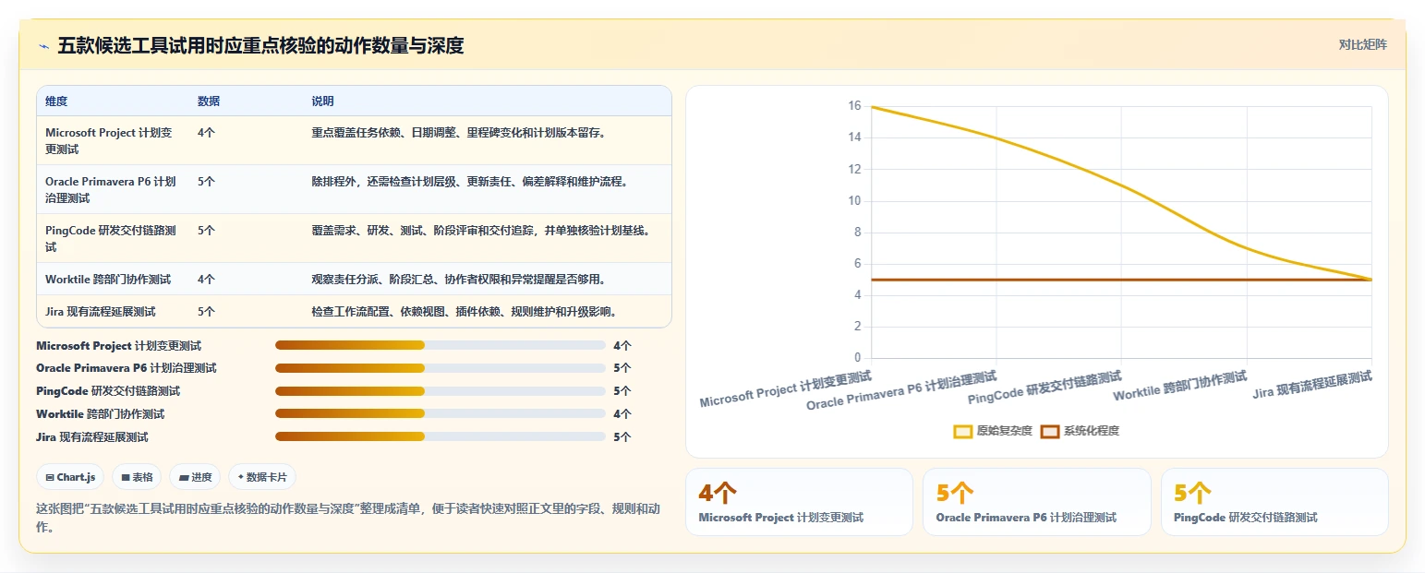Toggle 原始复杂度 legend swatch

click(x=963, y=431)
